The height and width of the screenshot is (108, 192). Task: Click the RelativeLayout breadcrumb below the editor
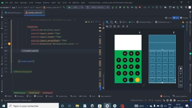(x=20, y=93)
